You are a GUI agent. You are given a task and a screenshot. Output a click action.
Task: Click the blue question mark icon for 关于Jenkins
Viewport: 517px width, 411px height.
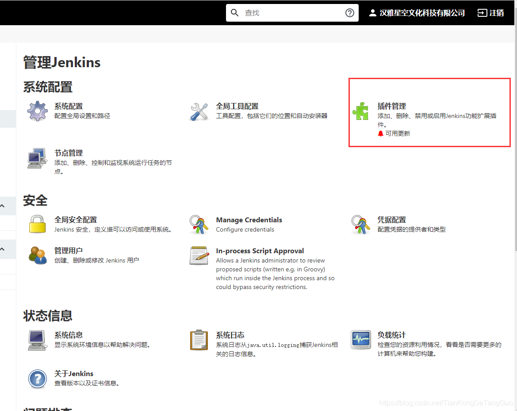point(37,379)
